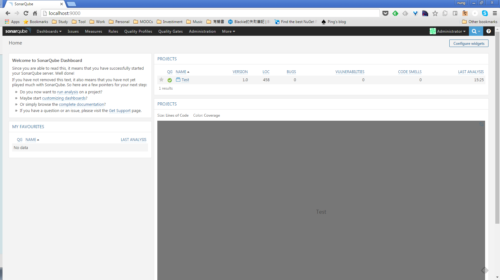Expand the More dropdown menu
This screenshot has width=500, height=280.
229,31
